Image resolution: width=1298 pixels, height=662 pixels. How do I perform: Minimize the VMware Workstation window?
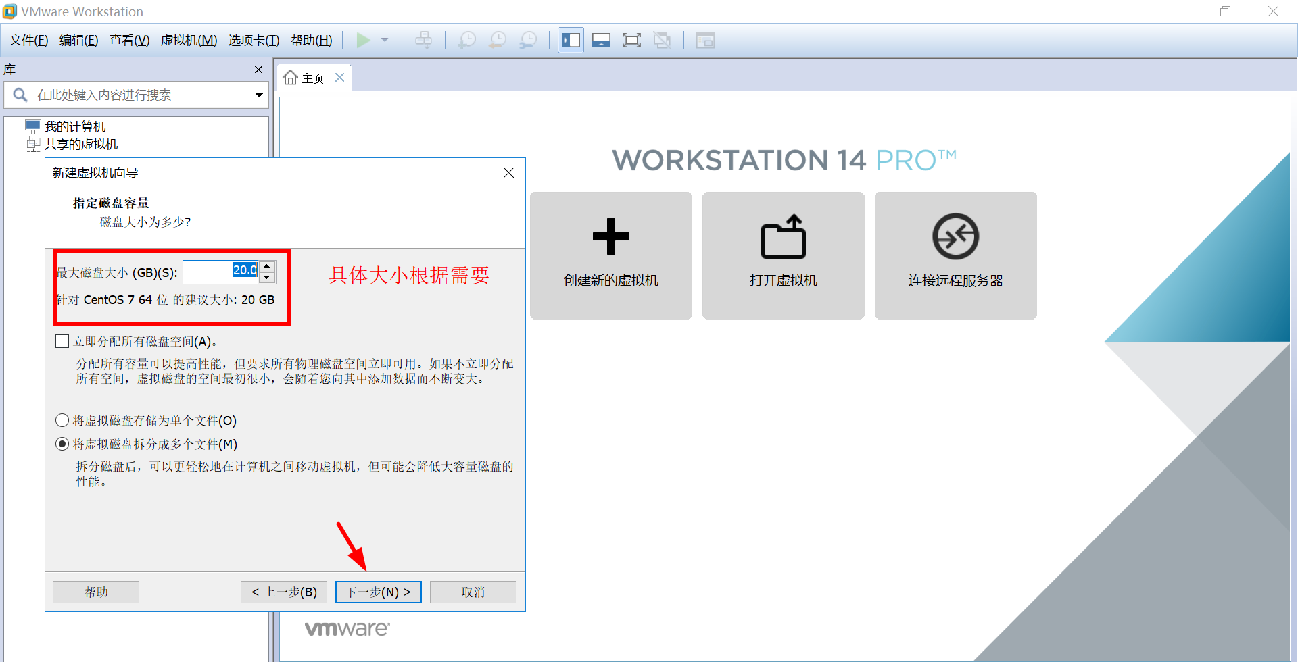[1179, 11]
